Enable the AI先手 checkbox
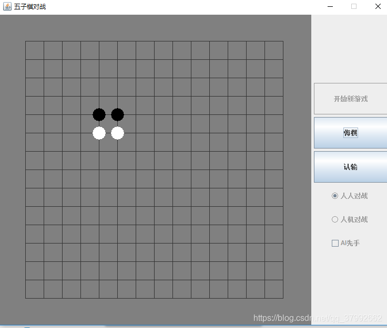Viewport: 387px width, 328px height. pyautogui.click(x=345, y=243)
